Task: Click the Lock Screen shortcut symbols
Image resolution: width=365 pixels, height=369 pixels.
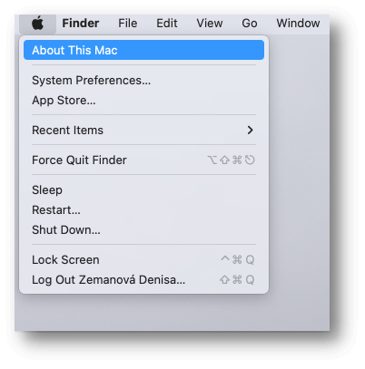Action: coord(238,259)
